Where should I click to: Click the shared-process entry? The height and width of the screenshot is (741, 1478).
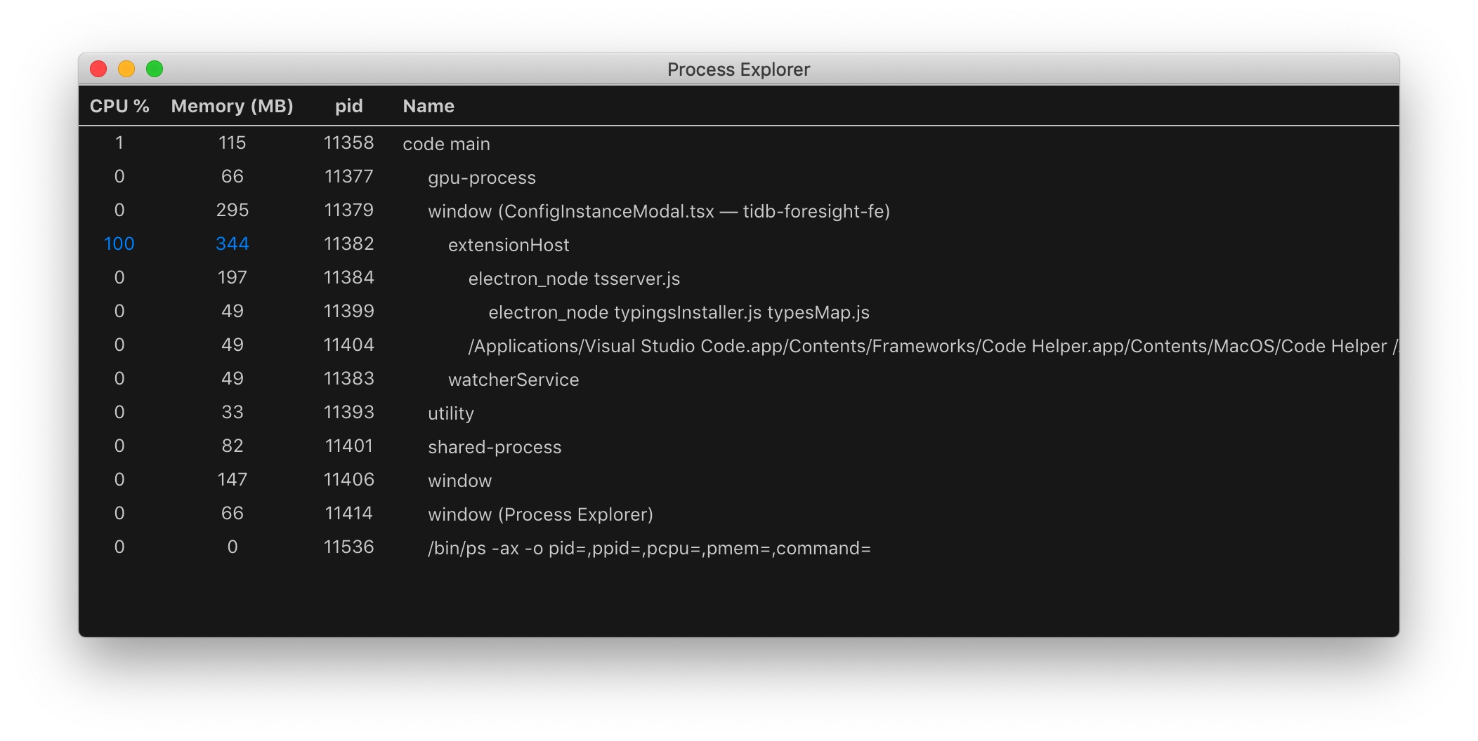(x=495, y=446)
